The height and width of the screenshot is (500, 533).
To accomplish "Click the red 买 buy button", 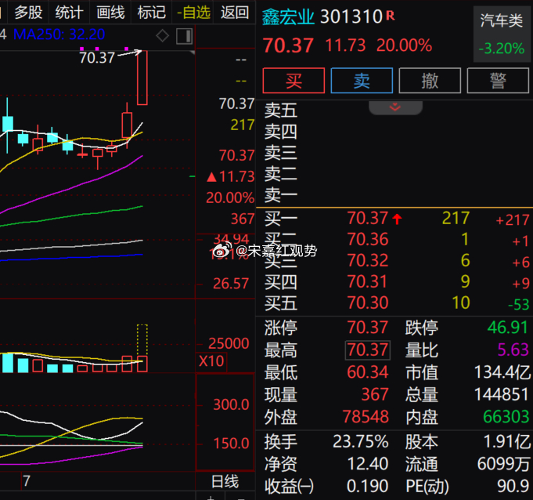I will click(294, 81).
